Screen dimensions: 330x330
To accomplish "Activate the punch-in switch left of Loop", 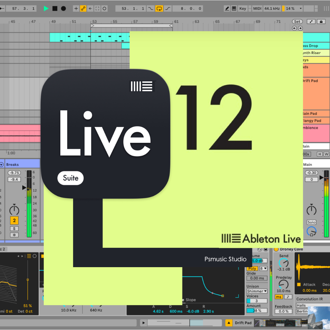I will pyautogui.click(x=150, y=8).
